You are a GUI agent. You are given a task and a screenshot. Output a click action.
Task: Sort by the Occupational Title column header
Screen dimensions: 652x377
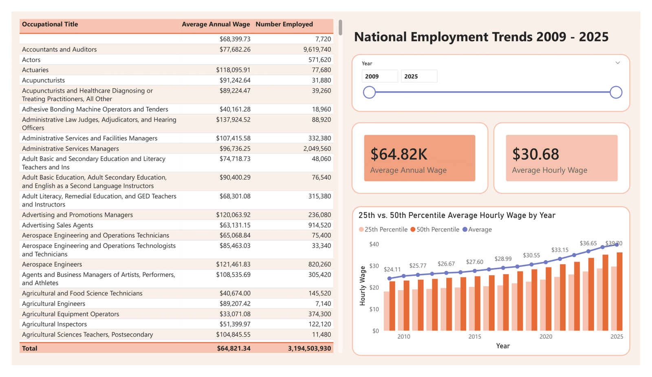click(x=50, y=24)
